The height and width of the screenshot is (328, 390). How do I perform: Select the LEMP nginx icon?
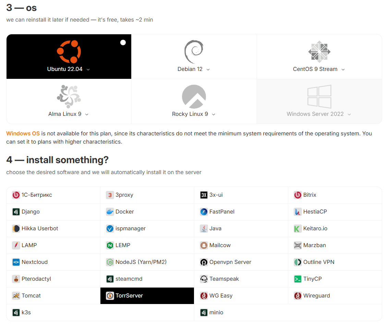coord(110,245)
